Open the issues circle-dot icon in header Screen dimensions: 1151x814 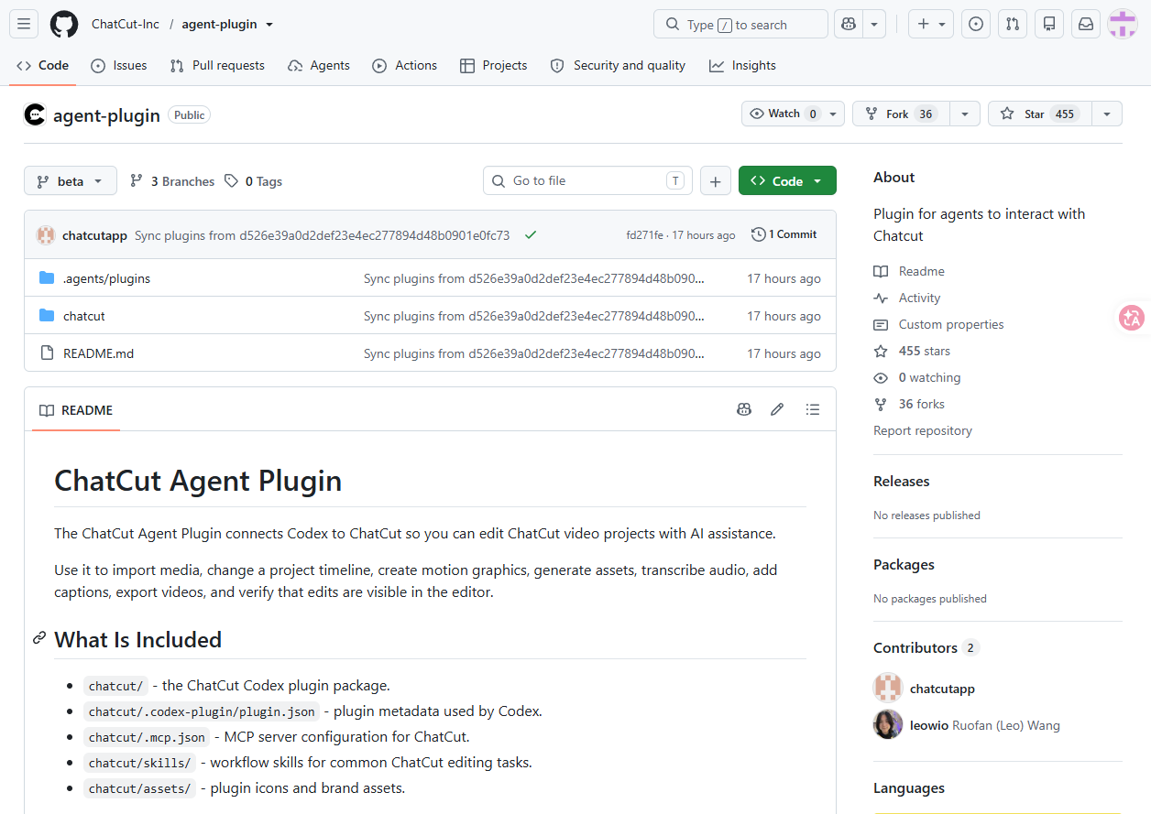[x=976, y=24]
